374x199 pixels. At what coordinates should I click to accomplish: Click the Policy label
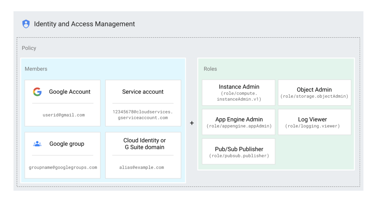click(29, 48)
